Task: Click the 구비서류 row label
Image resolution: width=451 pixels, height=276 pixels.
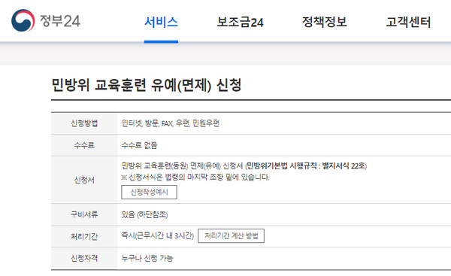Action: click(84, 214)
